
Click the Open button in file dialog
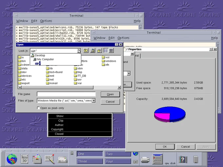pyautogui.click(x=110, y=94)
